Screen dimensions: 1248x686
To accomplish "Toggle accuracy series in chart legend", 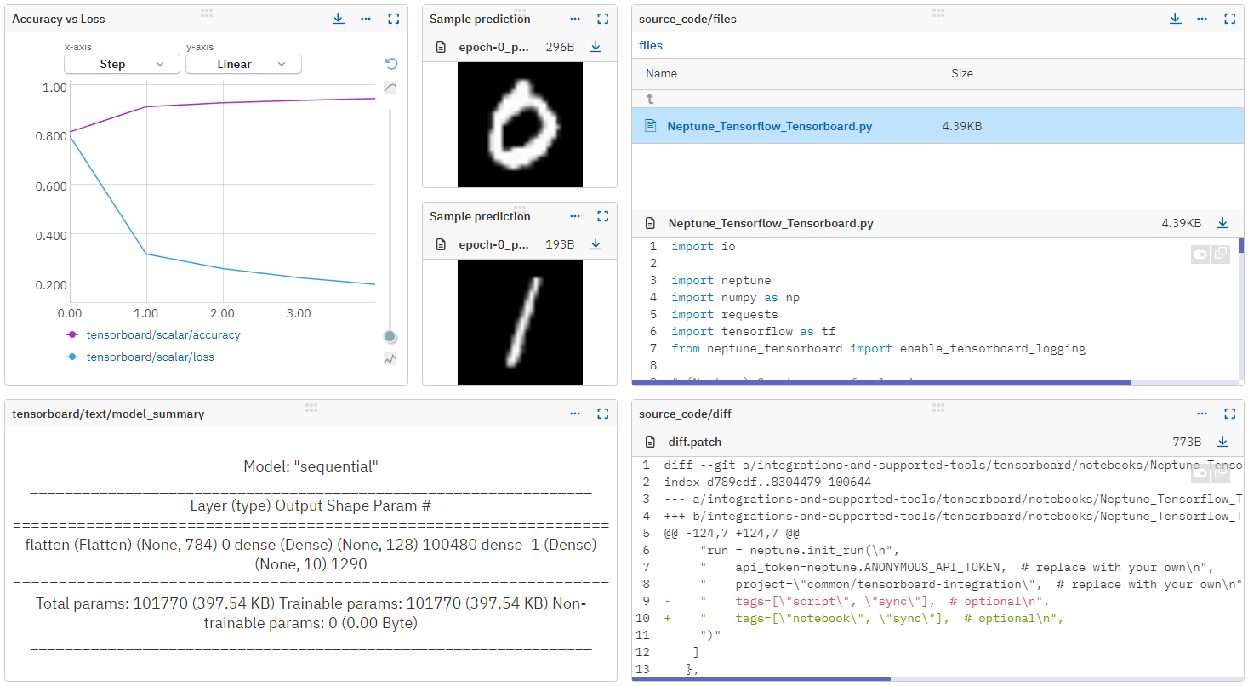I will 162,335.
